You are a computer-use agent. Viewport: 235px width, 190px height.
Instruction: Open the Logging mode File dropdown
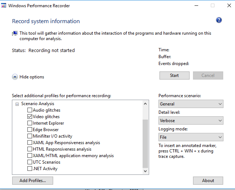[x=191, y=137]
